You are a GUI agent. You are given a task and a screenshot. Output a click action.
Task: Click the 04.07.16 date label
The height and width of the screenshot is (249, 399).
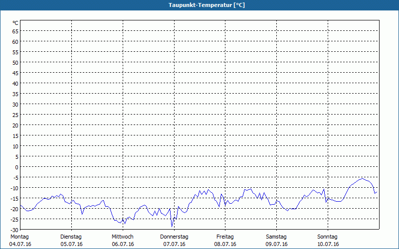click(20, 244)
